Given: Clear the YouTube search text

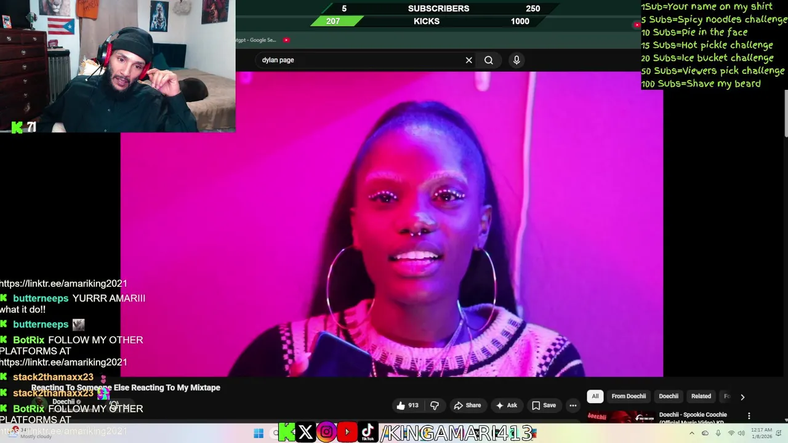Looking at the screenshot, I should [x=468, y=60].
